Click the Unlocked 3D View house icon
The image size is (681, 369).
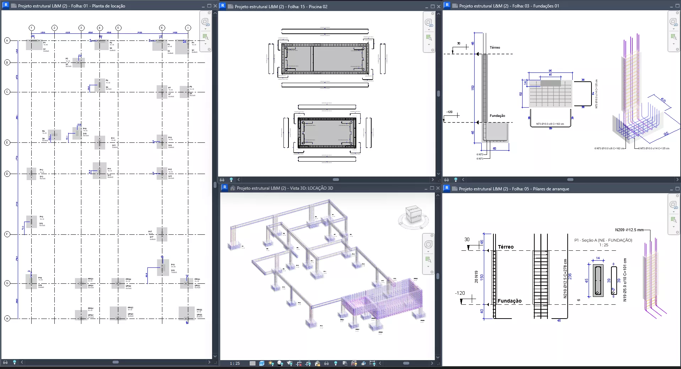[317, 363]
